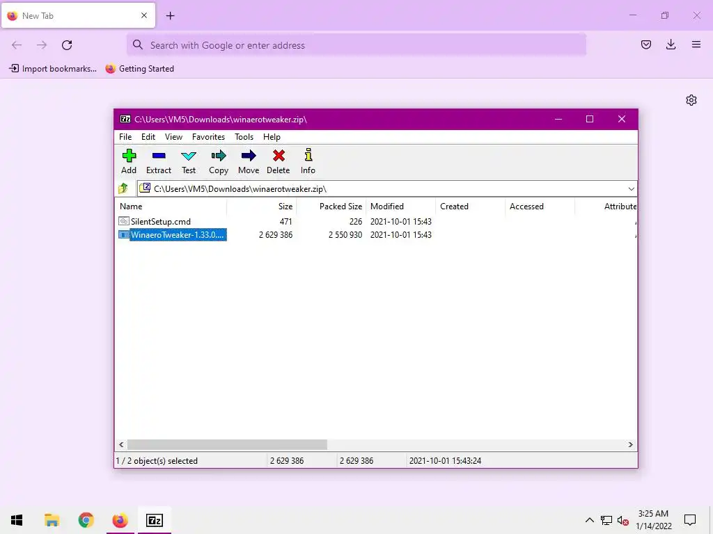Open the Tools menu
The image size is (713, 534).
pos(244,137)
